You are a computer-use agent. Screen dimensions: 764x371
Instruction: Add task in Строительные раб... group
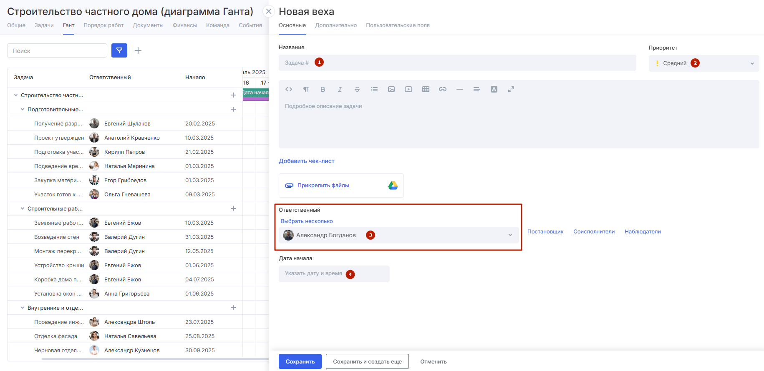[x=234, y=208]
